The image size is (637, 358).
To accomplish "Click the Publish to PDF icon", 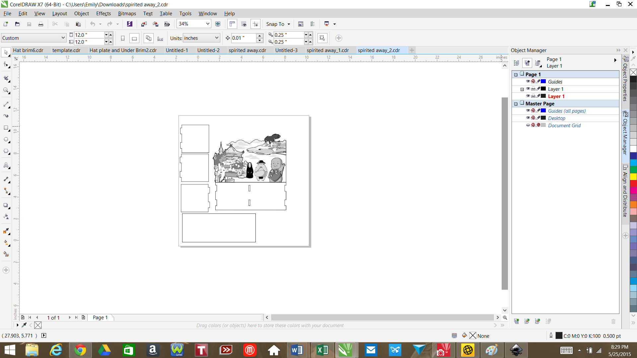I will (167, 24).
